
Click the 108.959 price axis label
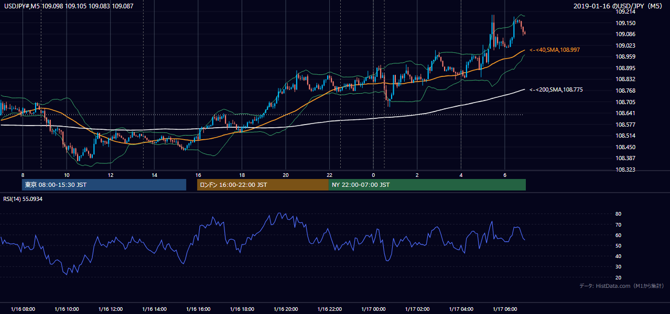coord(626,57)
